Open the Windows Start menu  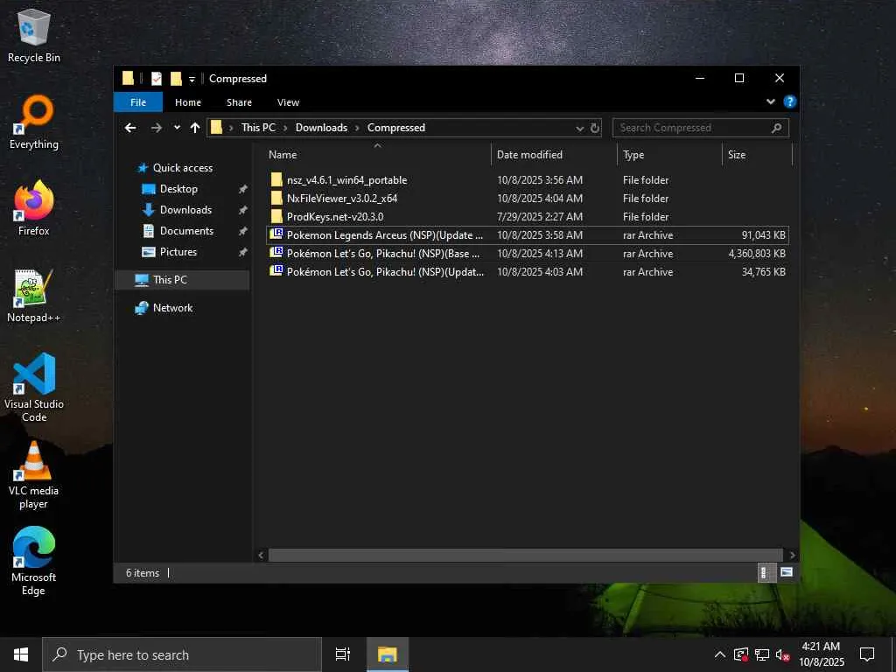(21, 654)
